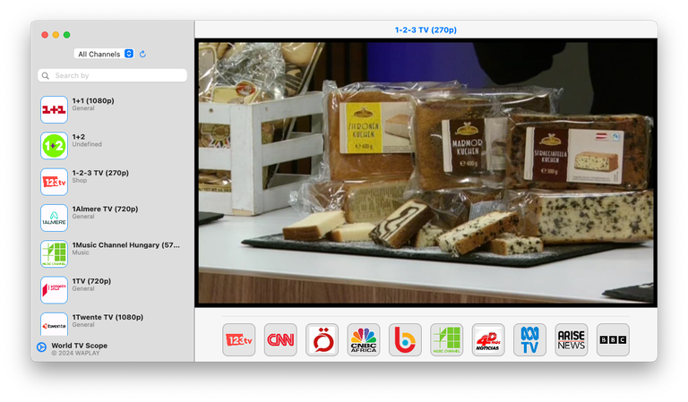Open the BBC channel shortcut

pyautogui.click(x=613, y=339)
